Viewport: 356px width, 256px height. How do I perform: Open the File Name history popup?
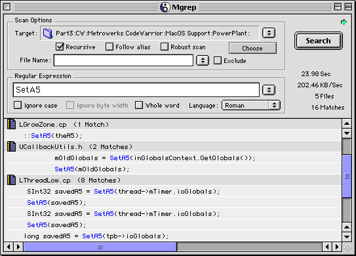(x=203, y=60)
